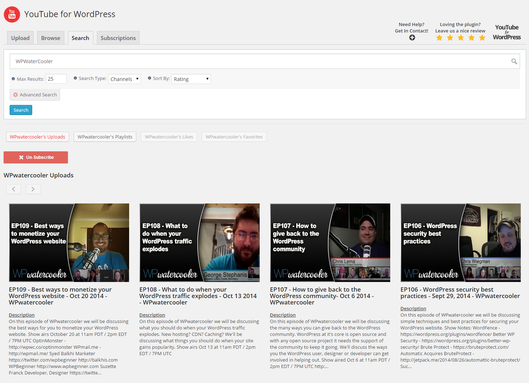Open the EP108 video thumbnail
The image size is (529, 383).
tap(200, 243)
